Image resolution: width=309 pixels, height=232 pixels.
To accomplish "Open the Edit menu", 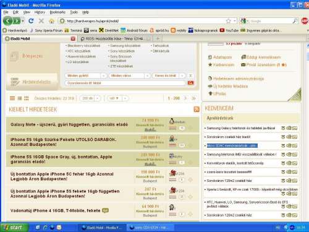I will pos(15,12).
